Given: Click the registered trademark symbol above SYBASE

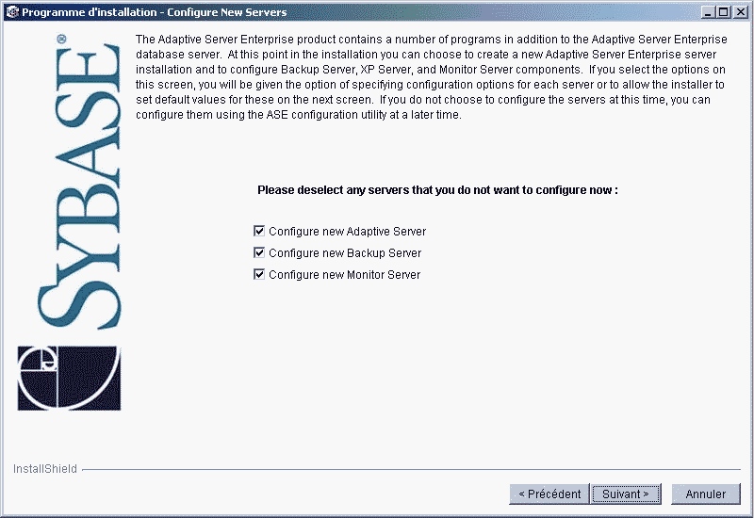Looking at the screenshot, I should [61, 40].
